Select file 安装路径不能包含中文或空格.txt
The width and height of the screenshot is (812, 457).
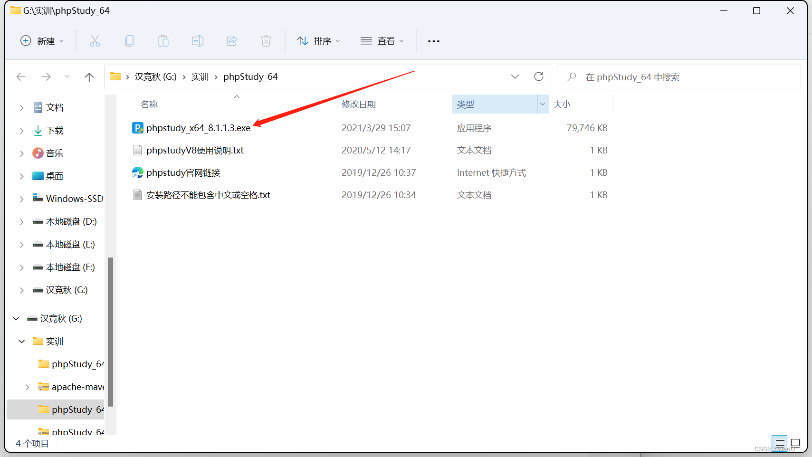click(x=208, y=195)
